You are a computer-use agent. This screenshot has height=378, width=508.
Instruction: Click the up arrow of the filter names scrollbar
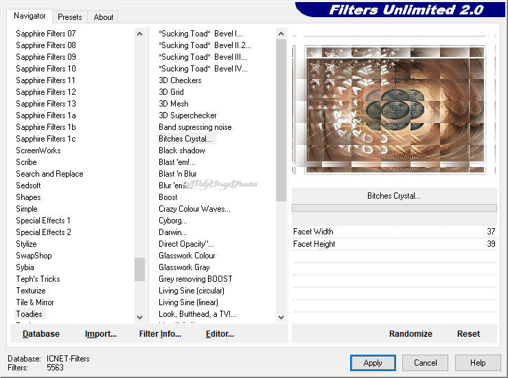pos(281,34)
